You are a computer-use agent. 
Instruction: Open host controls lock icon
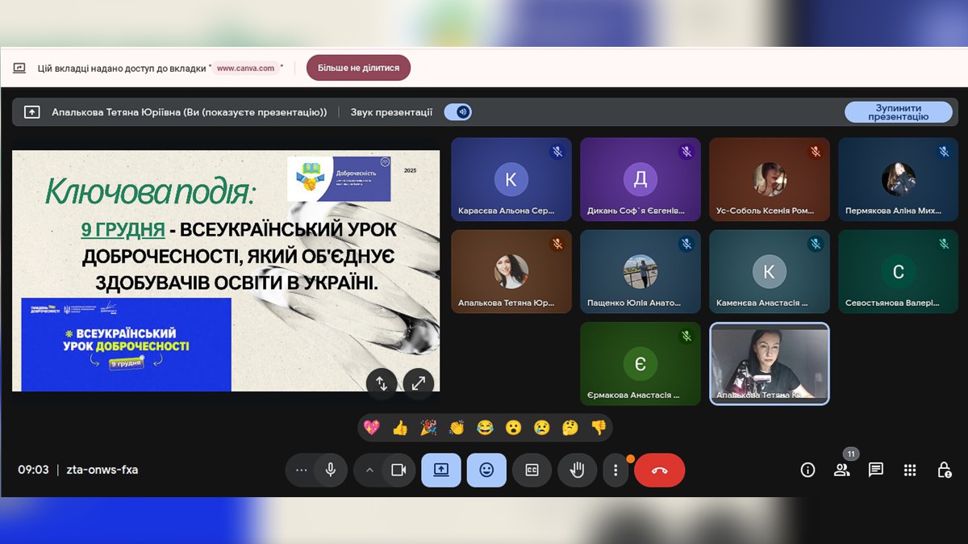pyautogui.click(x=944, y=470)
